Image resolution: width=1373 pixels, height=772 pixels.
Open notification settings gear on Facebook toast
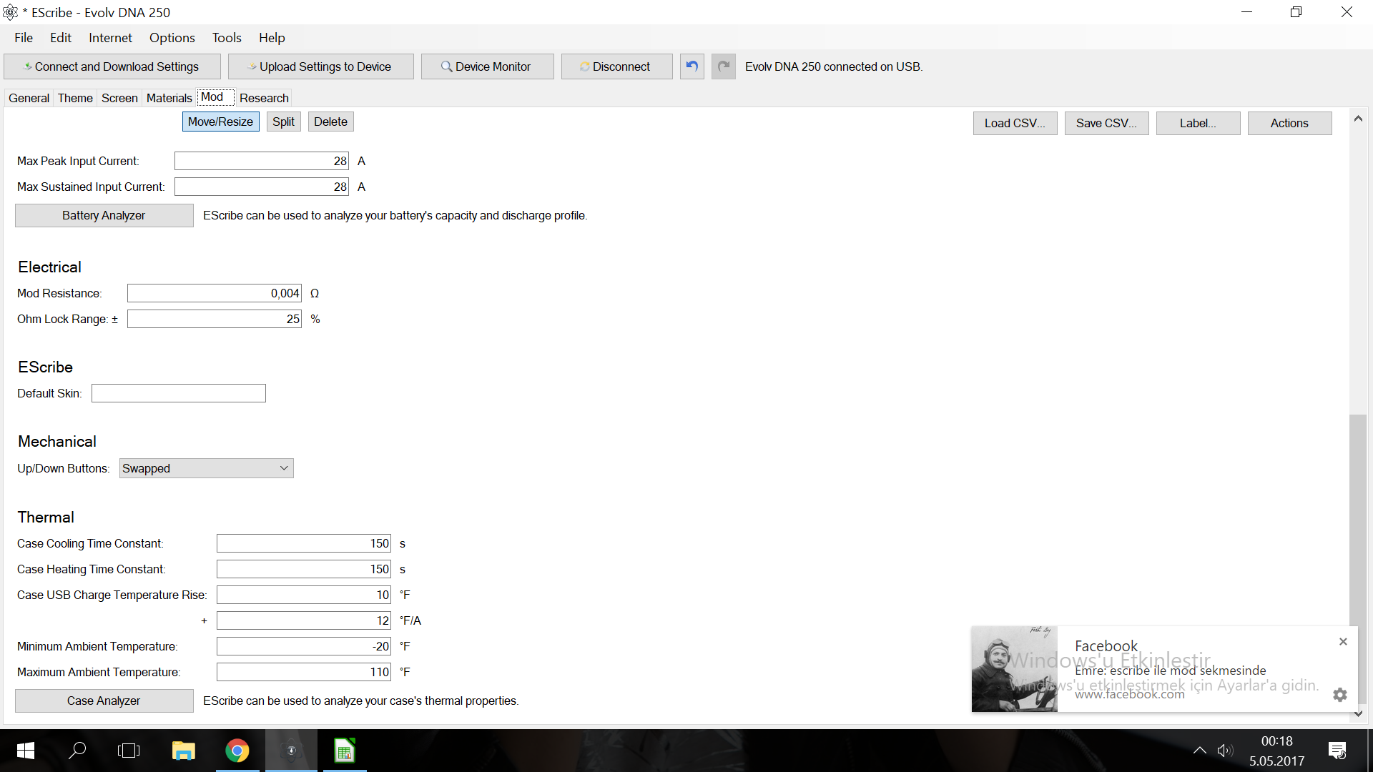1340,694
